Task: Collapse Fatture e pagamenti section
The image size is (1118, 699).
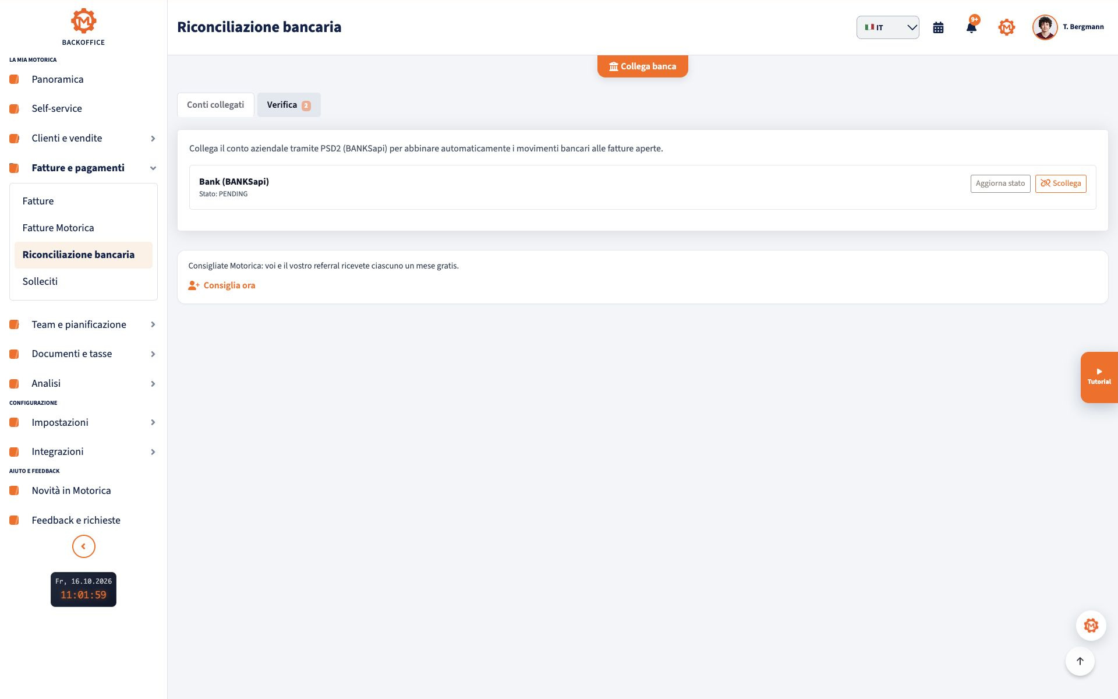Action: tap(83, 168)
